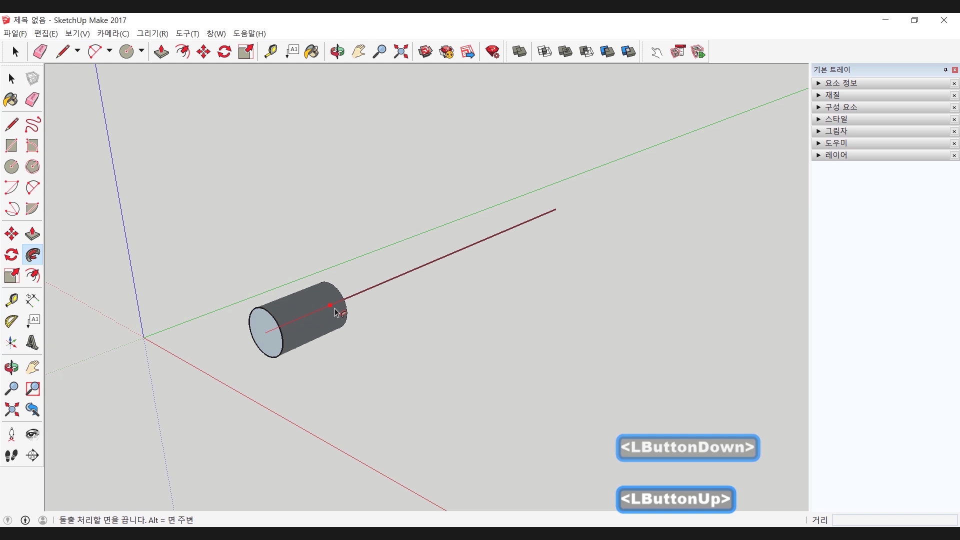960x540 pixels.
Task: Select the Paint Bucket tool in left toolbar
Action: 11,99
